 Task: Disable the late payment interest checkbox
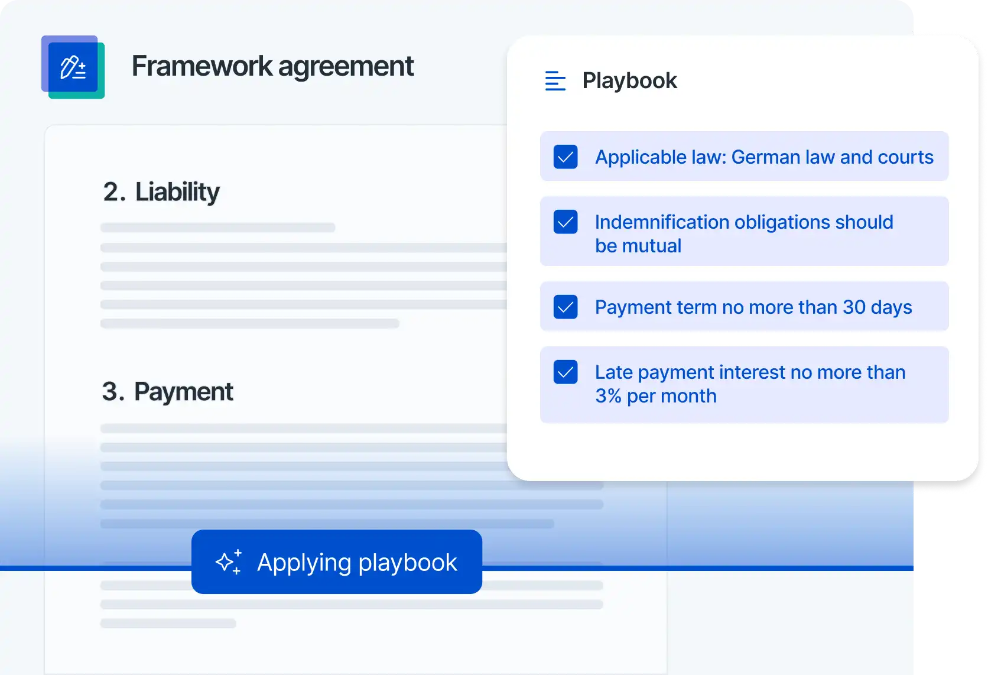point(565,372)
